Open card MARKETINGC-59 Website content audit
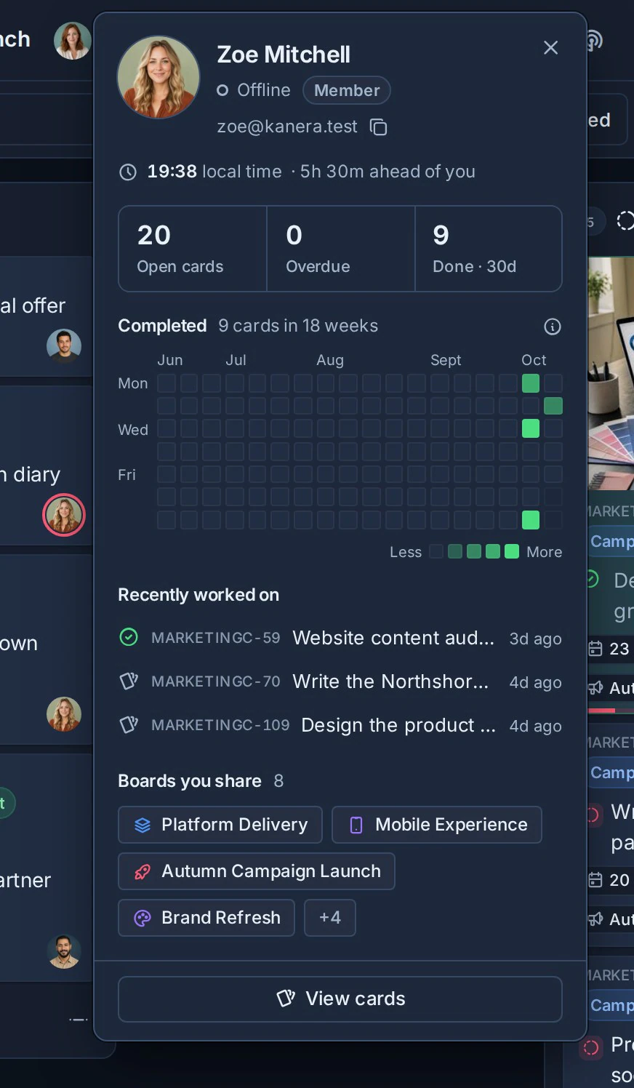Screen dimensions: 634x1088 (340, 638)
